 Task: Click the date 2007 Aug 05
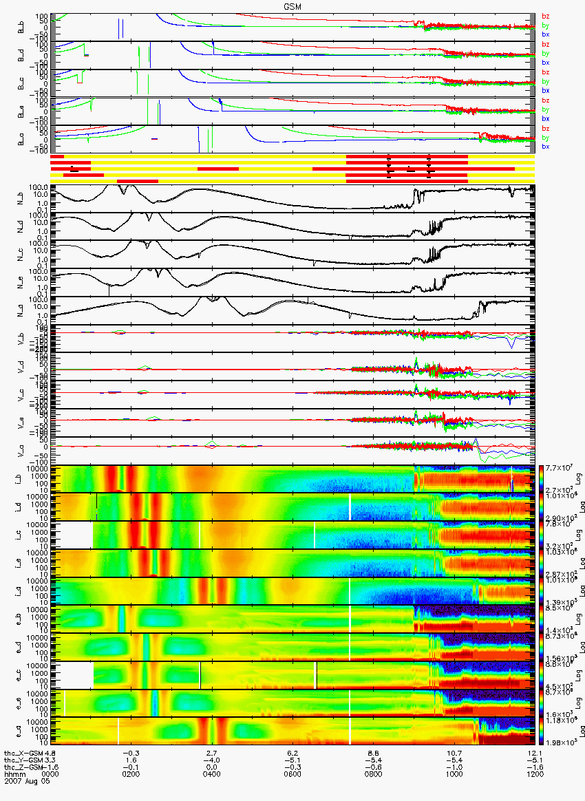pos(27,780)
